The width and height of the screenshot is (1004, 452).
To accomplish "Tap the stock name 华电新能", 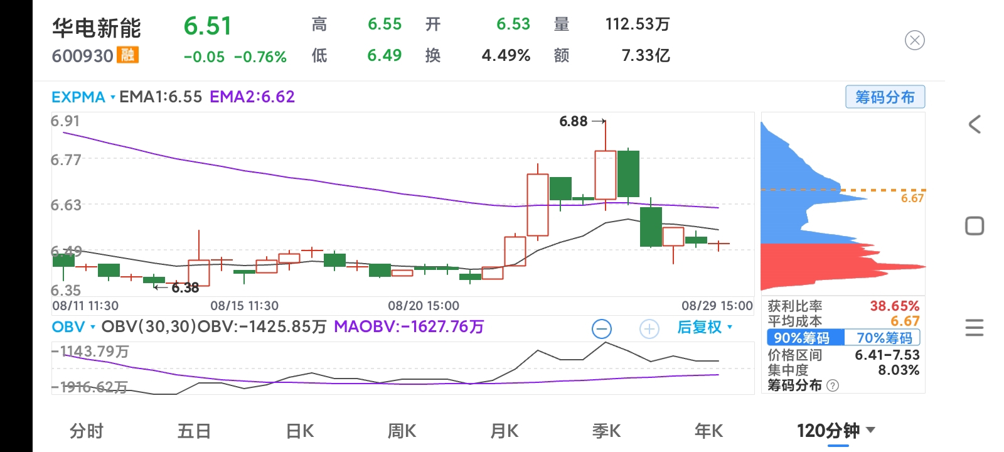I will tap(97, 28).
